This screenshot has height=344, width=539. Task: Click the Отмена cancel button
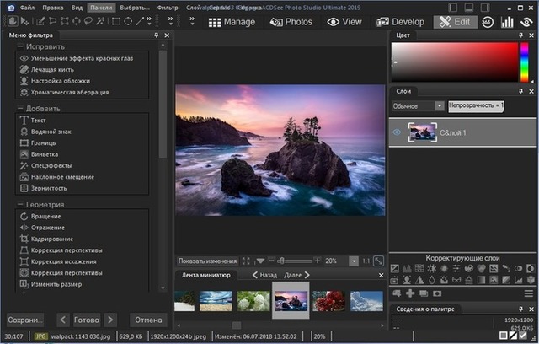(x=148, y=320)
